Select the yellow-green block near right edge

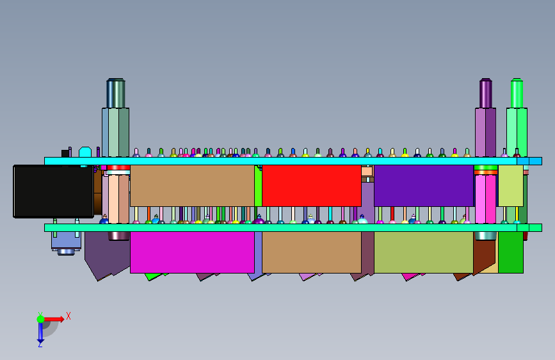point(511,186)
